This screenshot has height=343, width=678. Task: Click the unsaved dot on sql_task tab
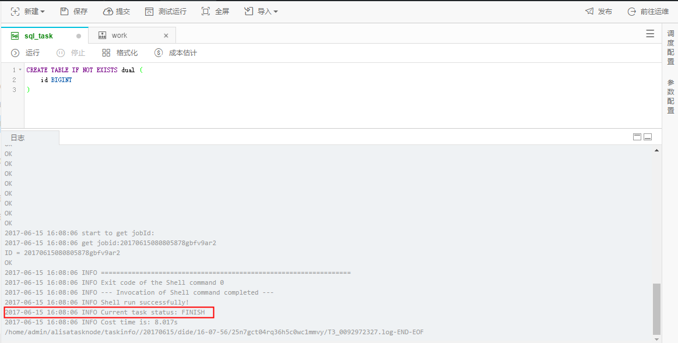tap(79, 36)
